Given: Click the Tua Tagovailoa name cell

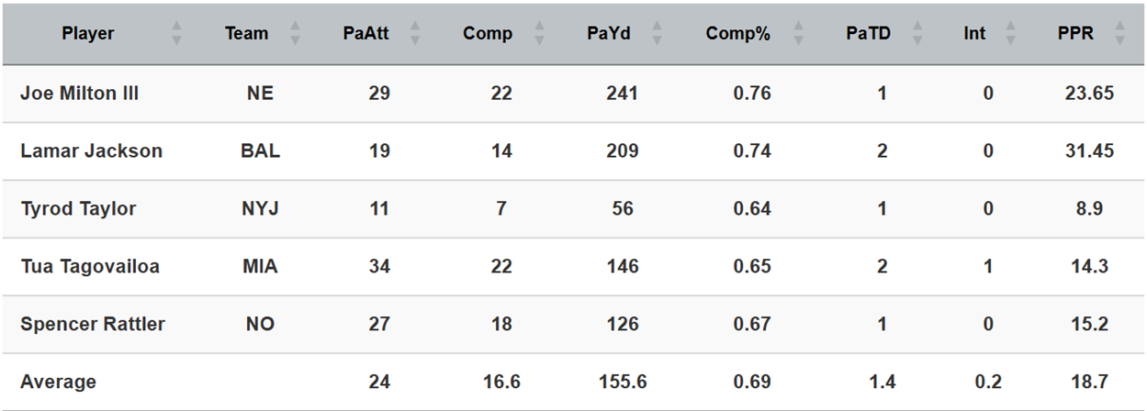Looking at the screenshot, I should pos(90,267).
